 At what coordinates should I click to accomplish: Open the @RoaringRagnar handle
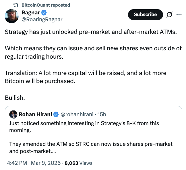pyautogui.click(x=42, y=20)
